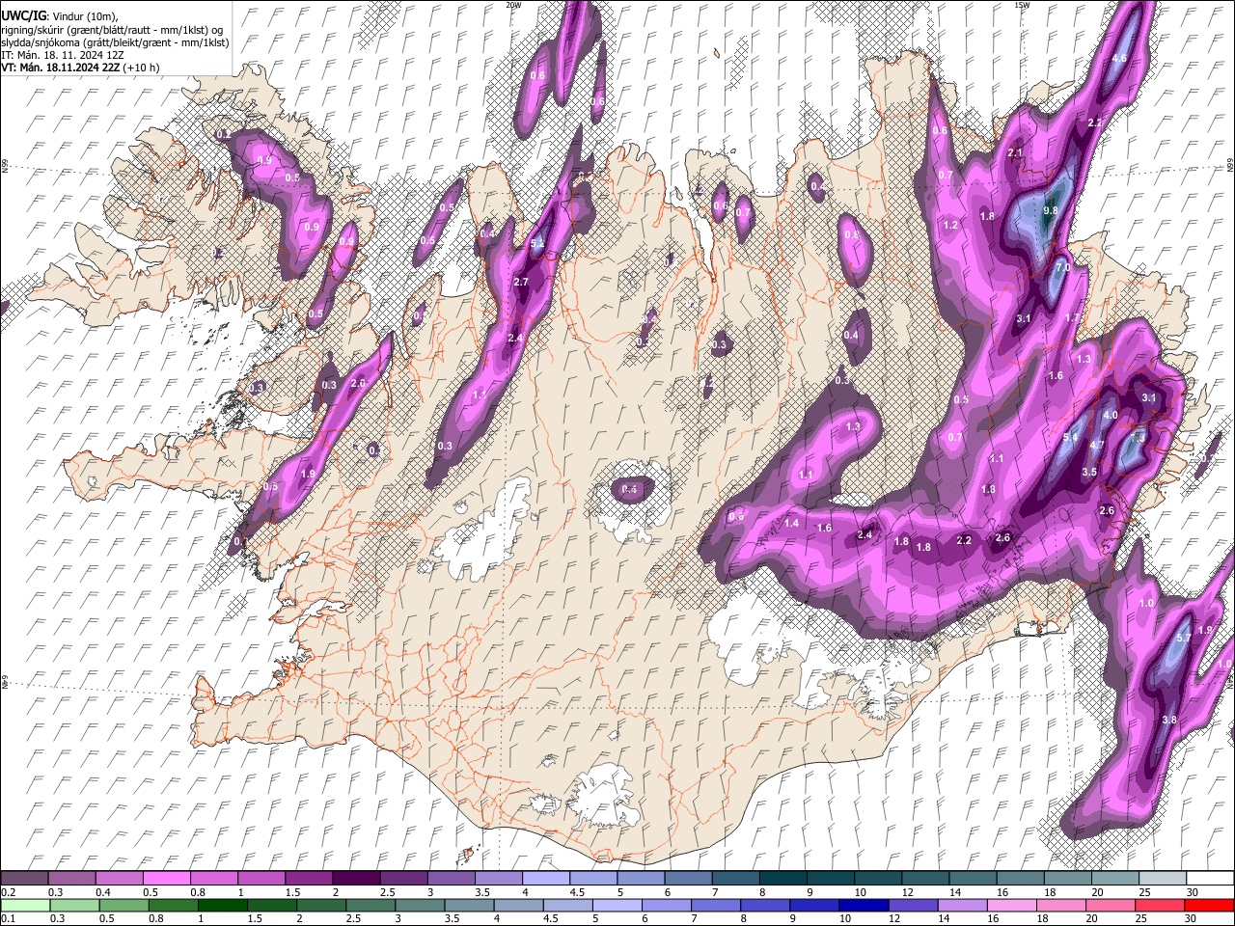1235x926 pixels.
Task: Click the 1.2 precipitation value
Action: coord(951,225)
